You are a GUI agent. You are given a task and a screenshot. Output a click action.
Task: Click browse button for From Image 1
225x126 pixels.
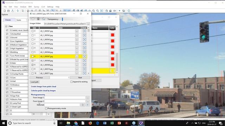point(88,98)
